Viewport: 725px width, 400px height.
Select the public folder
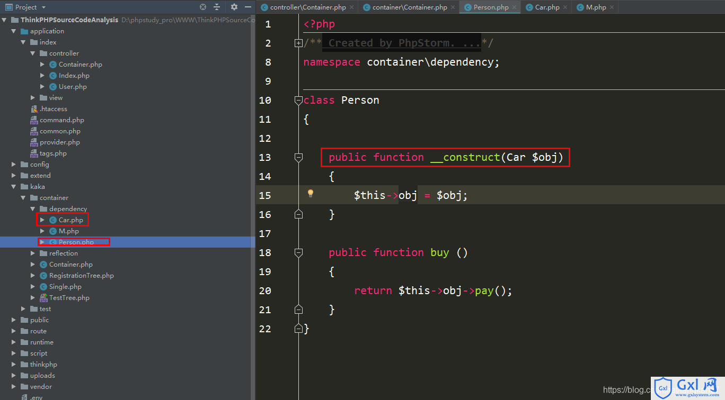point(39,320)
